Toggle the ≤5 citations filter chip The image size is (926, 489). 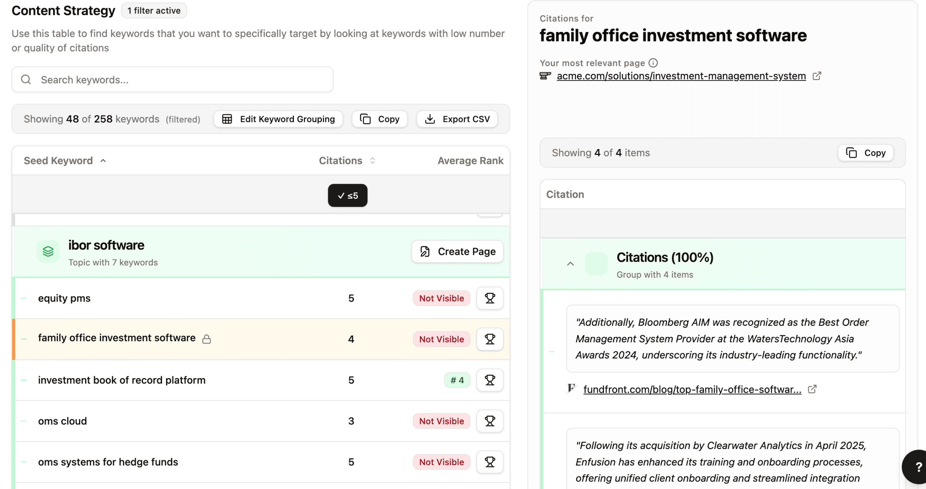(x=347, y=196)
